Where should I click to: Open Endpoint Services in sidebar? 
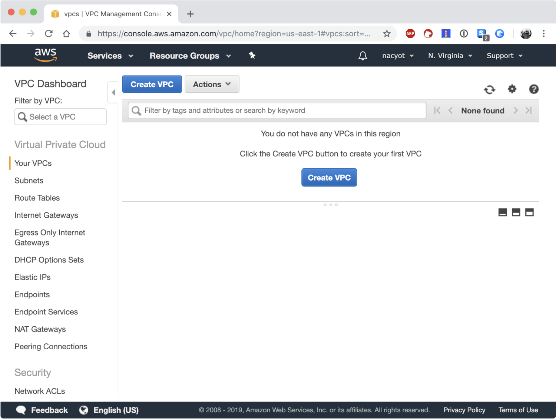(46, 312)
